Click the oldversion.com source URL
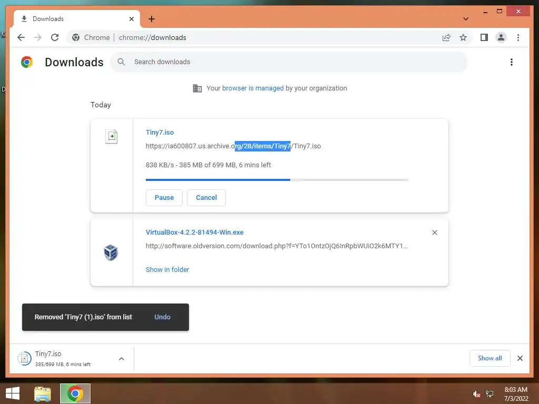This screenshot has height=404, width=539. (x=277, y=246)
